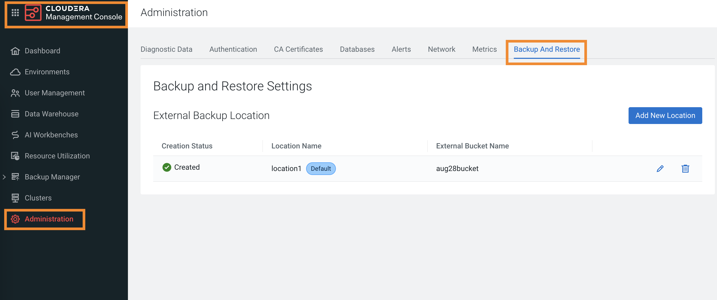
Task: Delete location1 using the trash icon
Action: 685,168
